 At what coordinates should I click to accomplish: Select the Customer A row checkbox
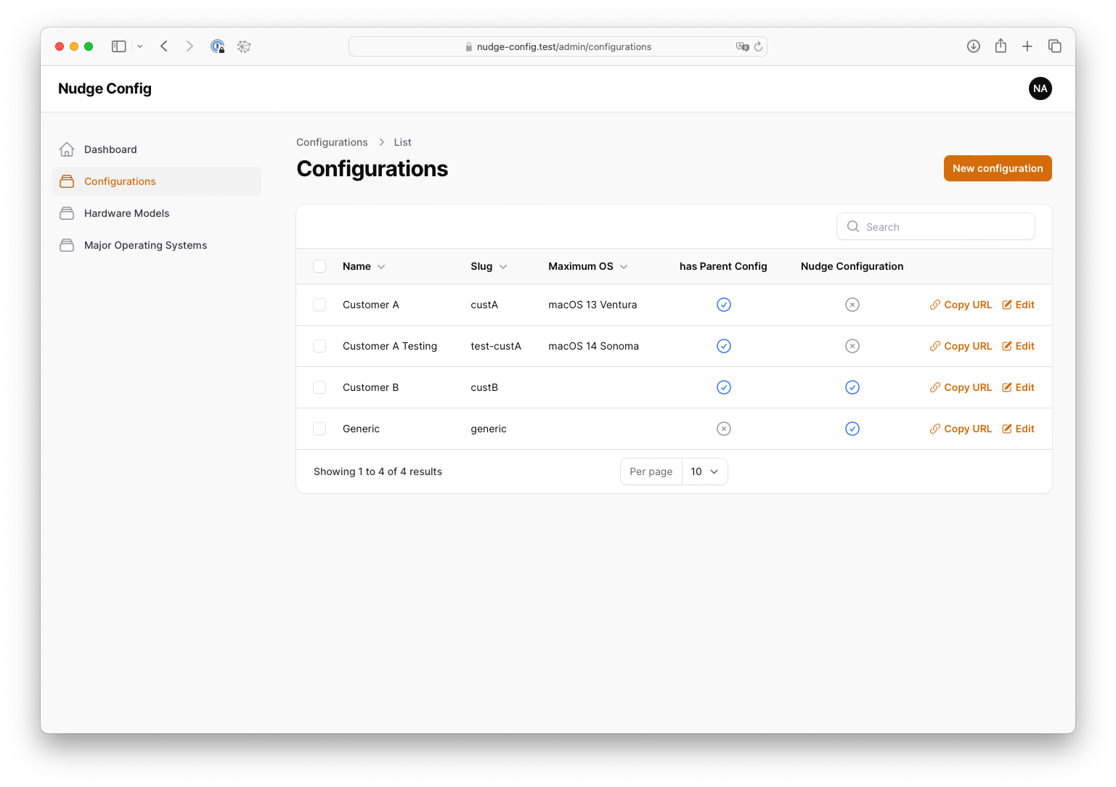[x=319, y=305]
